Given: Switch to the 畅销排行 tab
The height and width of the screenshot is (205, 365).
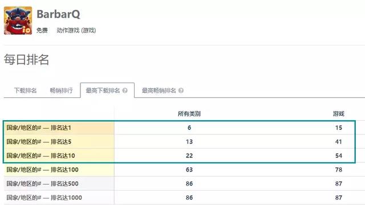Looking at the screenshot, I should 62,91.
